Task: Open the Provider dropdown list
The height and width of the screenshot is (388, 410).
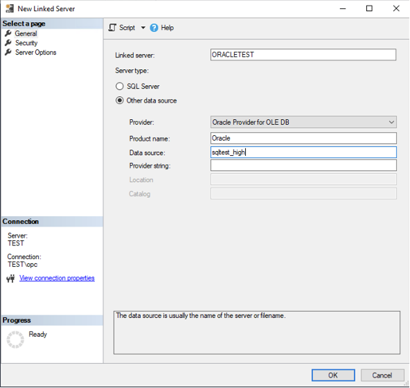Action: coord(303,122)
